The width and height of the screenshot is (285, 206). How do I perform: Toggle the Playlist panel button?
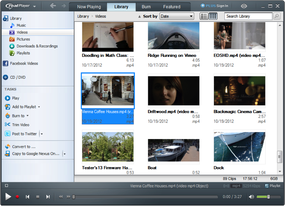pyautogui.click(x=273, y=186)
